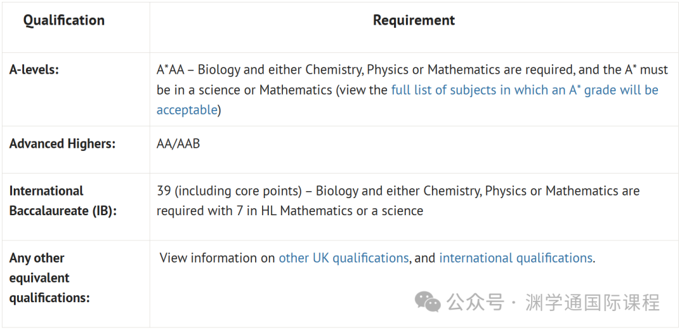Click the AA/AAB requirement text
Image resolution: width=682 pixels, height=330 pixels.
pos(178,144)
